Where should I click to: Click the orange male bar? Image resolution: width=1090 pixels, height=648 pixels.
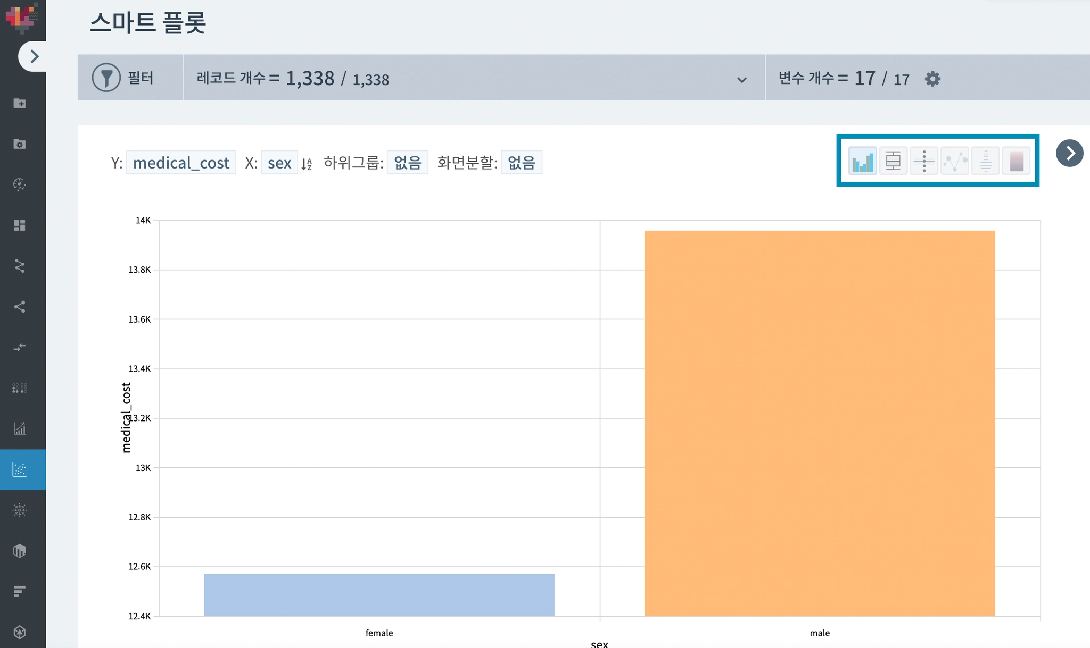tap(820, 423)
